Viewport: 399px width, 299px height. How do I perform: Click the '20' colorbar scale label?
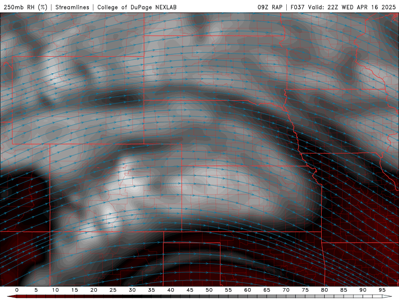(94, 290)
